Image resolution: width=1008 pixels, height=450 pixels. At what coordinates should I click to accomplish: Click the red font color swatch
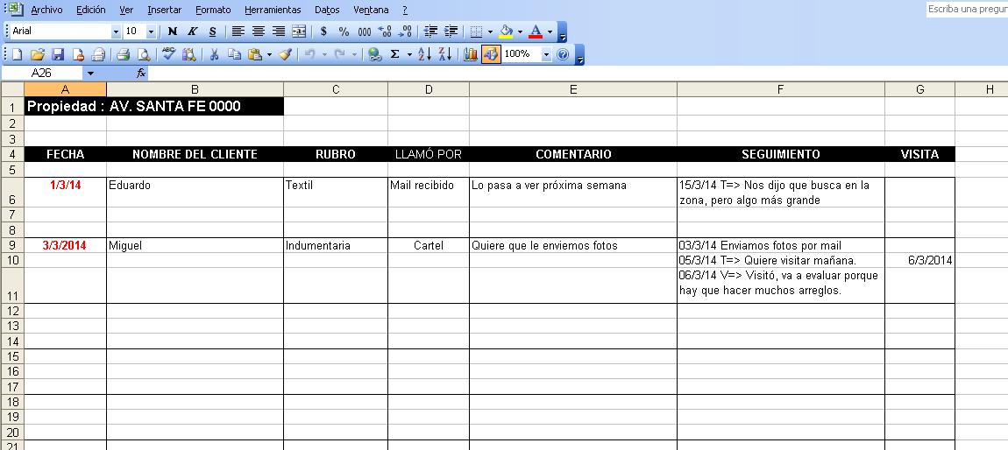(x=535, y=32)
